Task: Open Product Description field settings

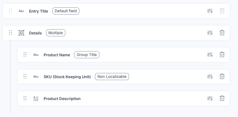Action: [210, 98]
